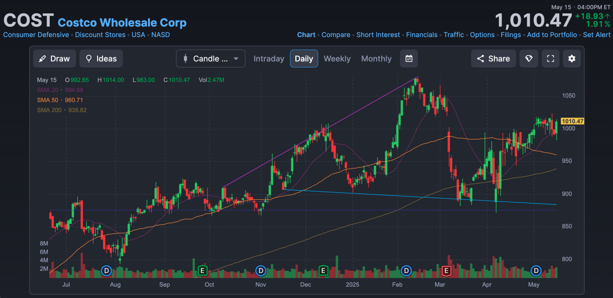This screenshot has width=613, height=298.
Task: Click the +18.93 price change value
Action: click(x=589, y=16)
